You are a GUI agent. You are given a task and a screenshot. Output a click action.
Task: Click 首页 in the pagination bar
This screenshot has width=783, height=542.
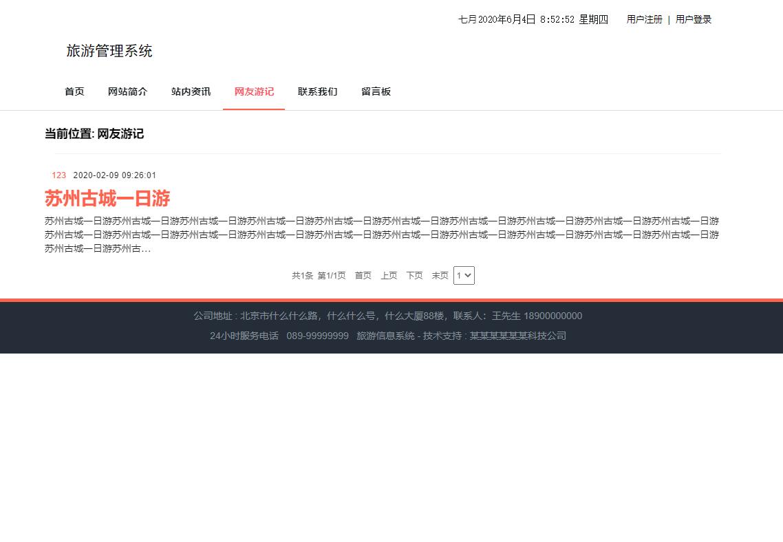[x=363, y=275]
